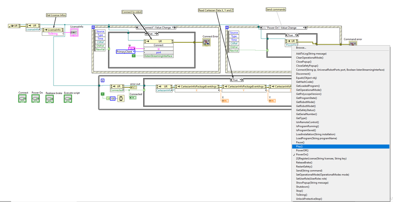393x202 pixels.
Task: Select the Connect boolean button terminal
Action: click(22, 98)
